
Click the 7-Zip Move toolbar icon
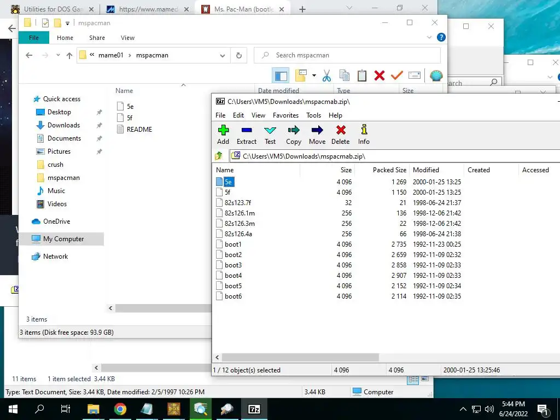click(317, 130)
